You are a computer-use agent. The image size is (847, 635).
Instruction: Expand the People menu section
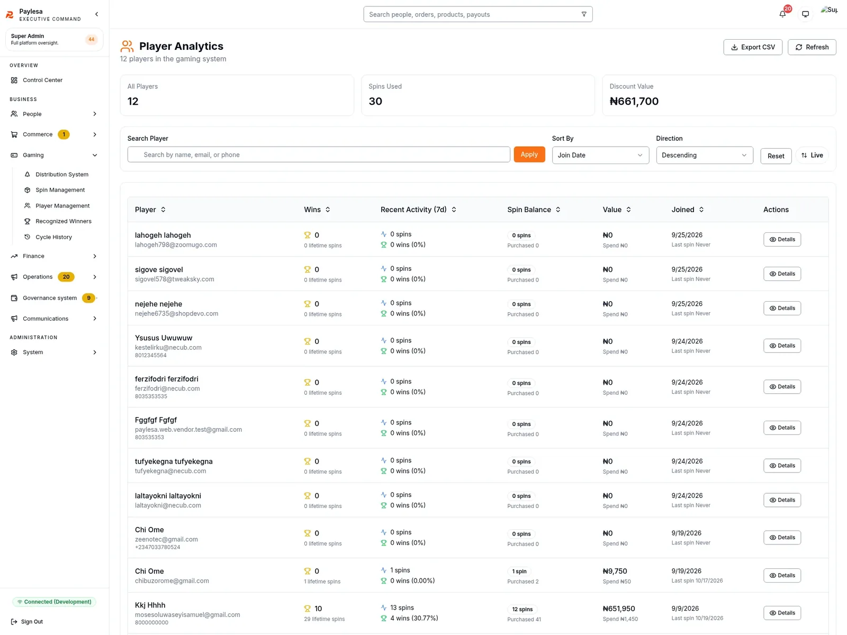54,114
